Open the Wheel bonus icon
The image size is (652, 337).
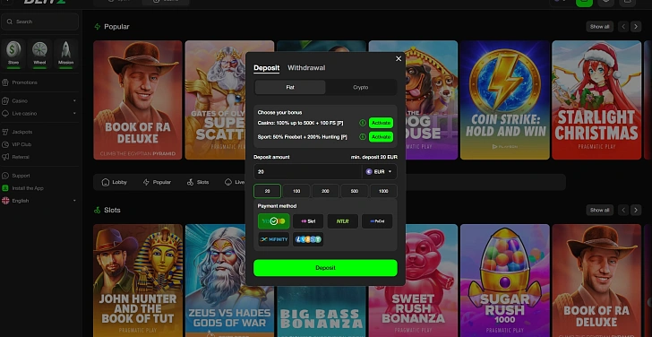click(x=39, y=54)
